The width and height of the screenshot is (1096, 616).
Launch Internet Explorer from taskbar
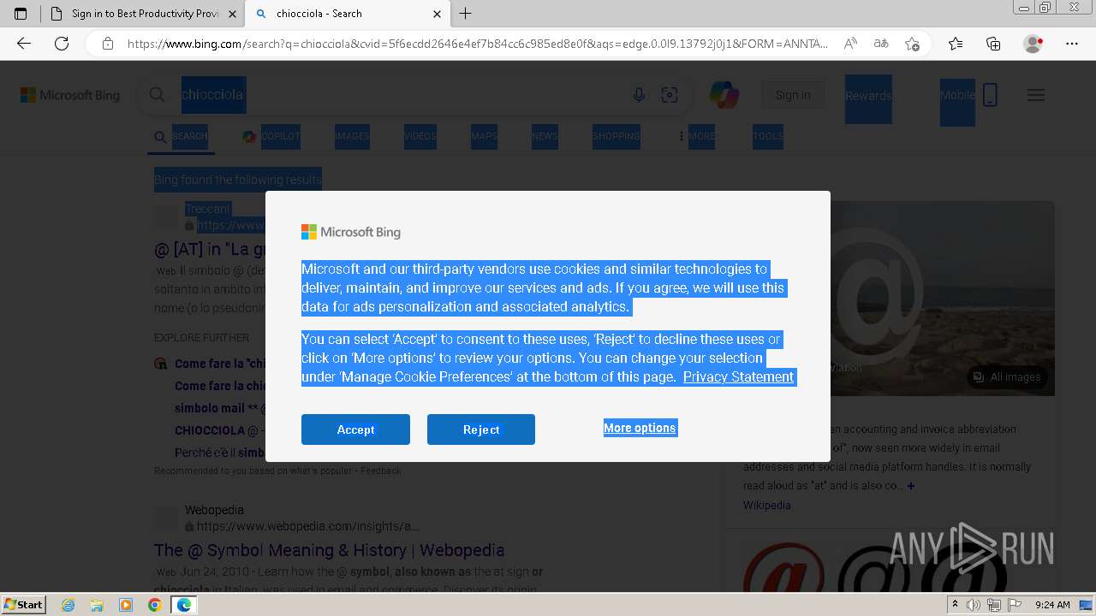(68, 605)
